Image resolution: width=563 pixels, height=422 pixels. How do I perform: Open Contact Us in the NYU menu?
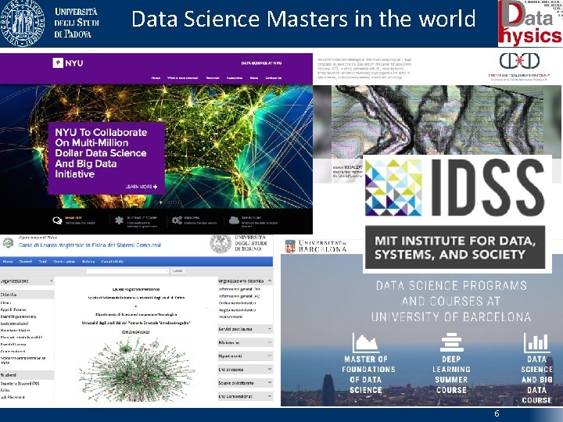[x=273, y=78]
